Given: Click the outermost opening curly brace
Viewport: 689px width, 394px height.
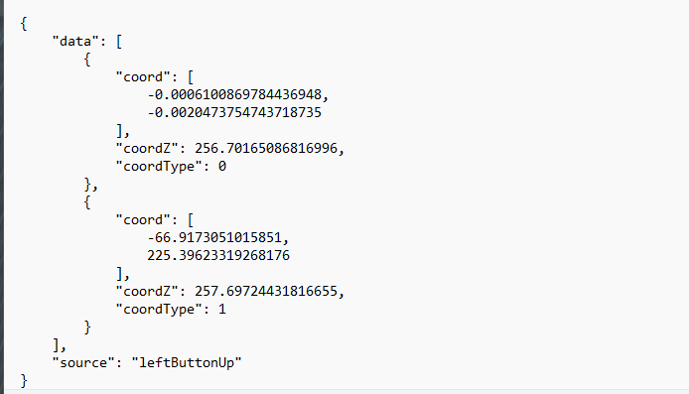Looking at the screenshot, I should pyautogui.click(x=24, y=24).
